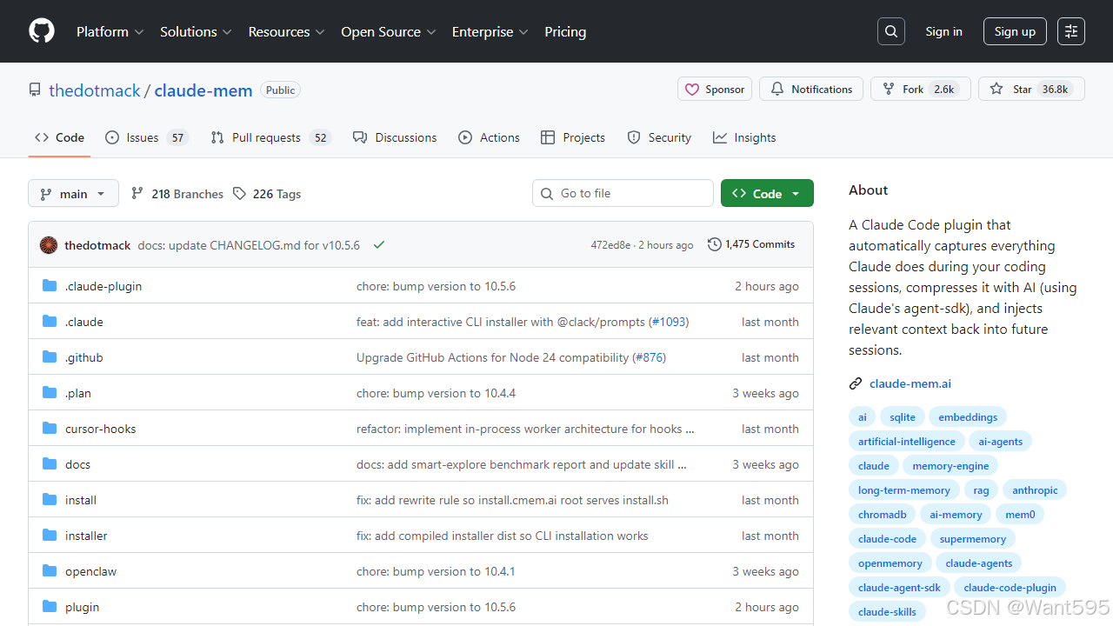Click the folder icon beside .github
This screenshot has width=1113, height=626.
(x=50, y=357)
